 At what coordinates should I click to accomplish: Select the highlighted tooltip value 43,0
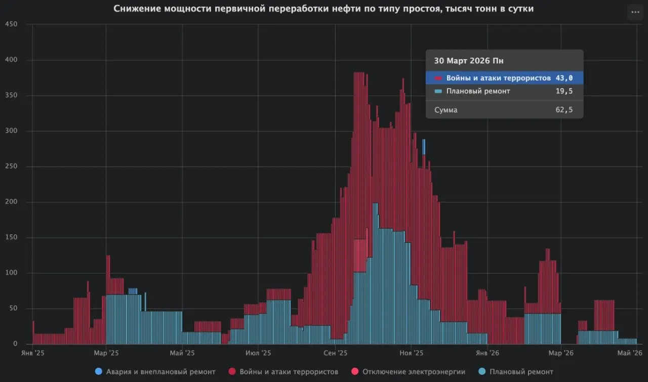click(x=564, y=78)
